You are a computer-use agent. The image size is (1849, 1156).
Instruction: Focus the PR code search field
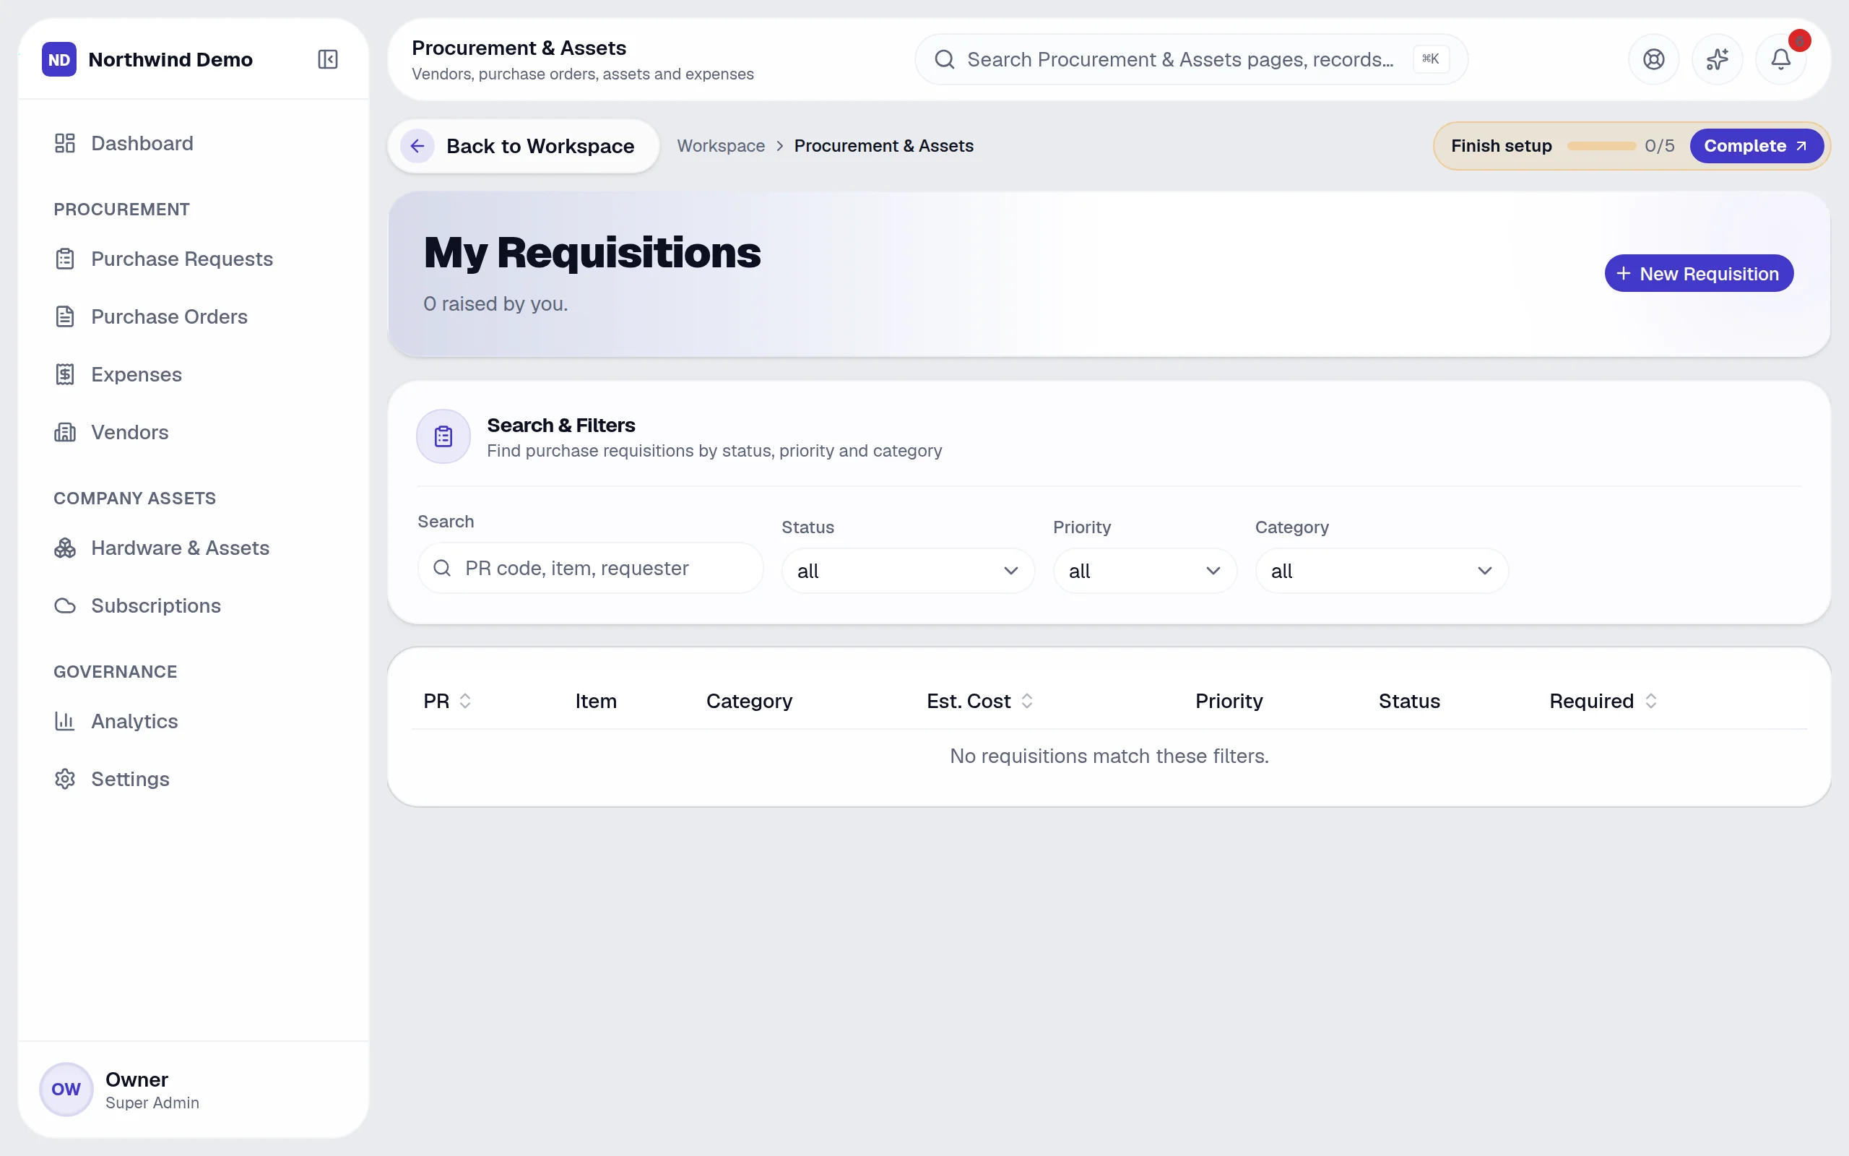(x=590, y=568)
